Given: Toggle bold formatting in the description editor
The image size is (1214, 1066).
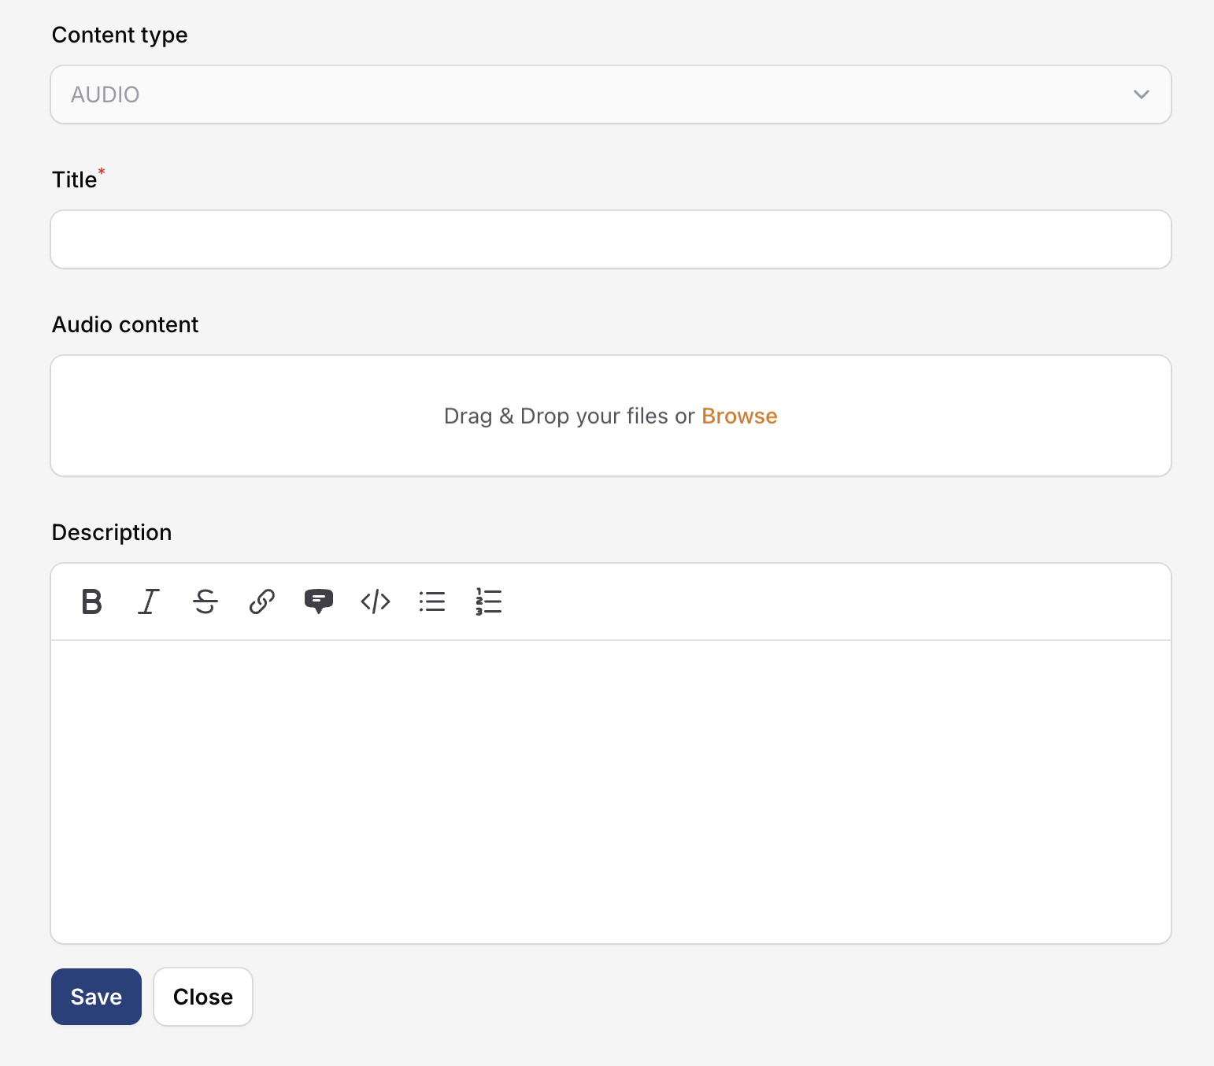Looking at the screenshot, I should 92,601.
